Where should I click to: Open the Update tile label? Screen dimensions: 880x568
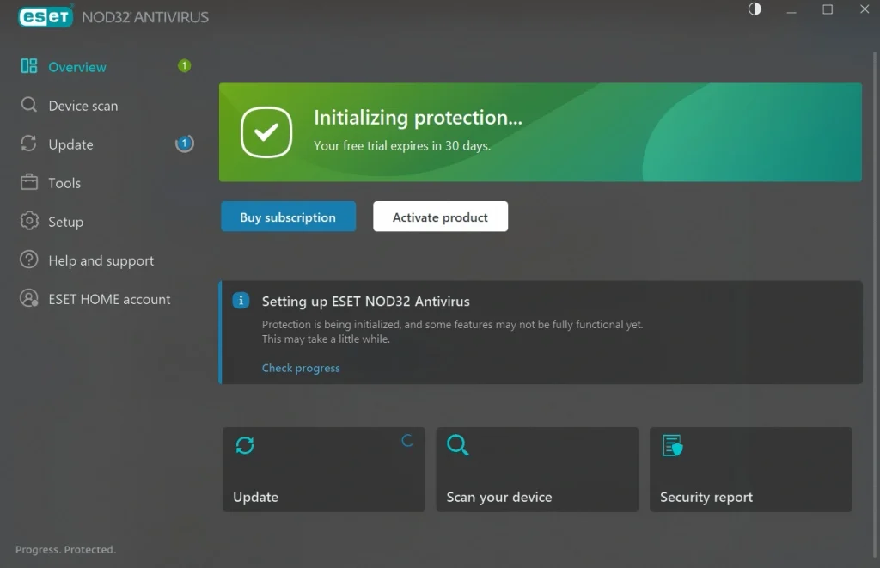[x=256, y=497]
